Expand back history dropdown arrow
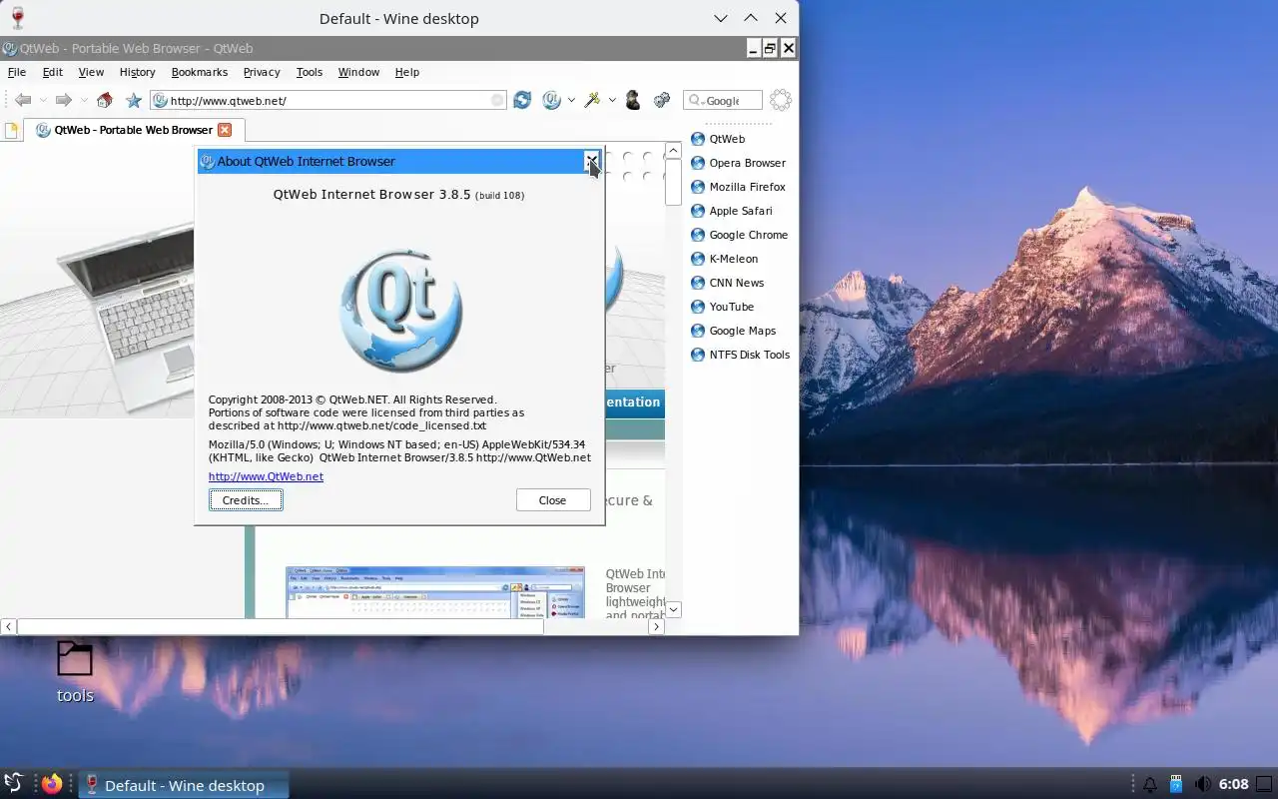 coord(43,101)
